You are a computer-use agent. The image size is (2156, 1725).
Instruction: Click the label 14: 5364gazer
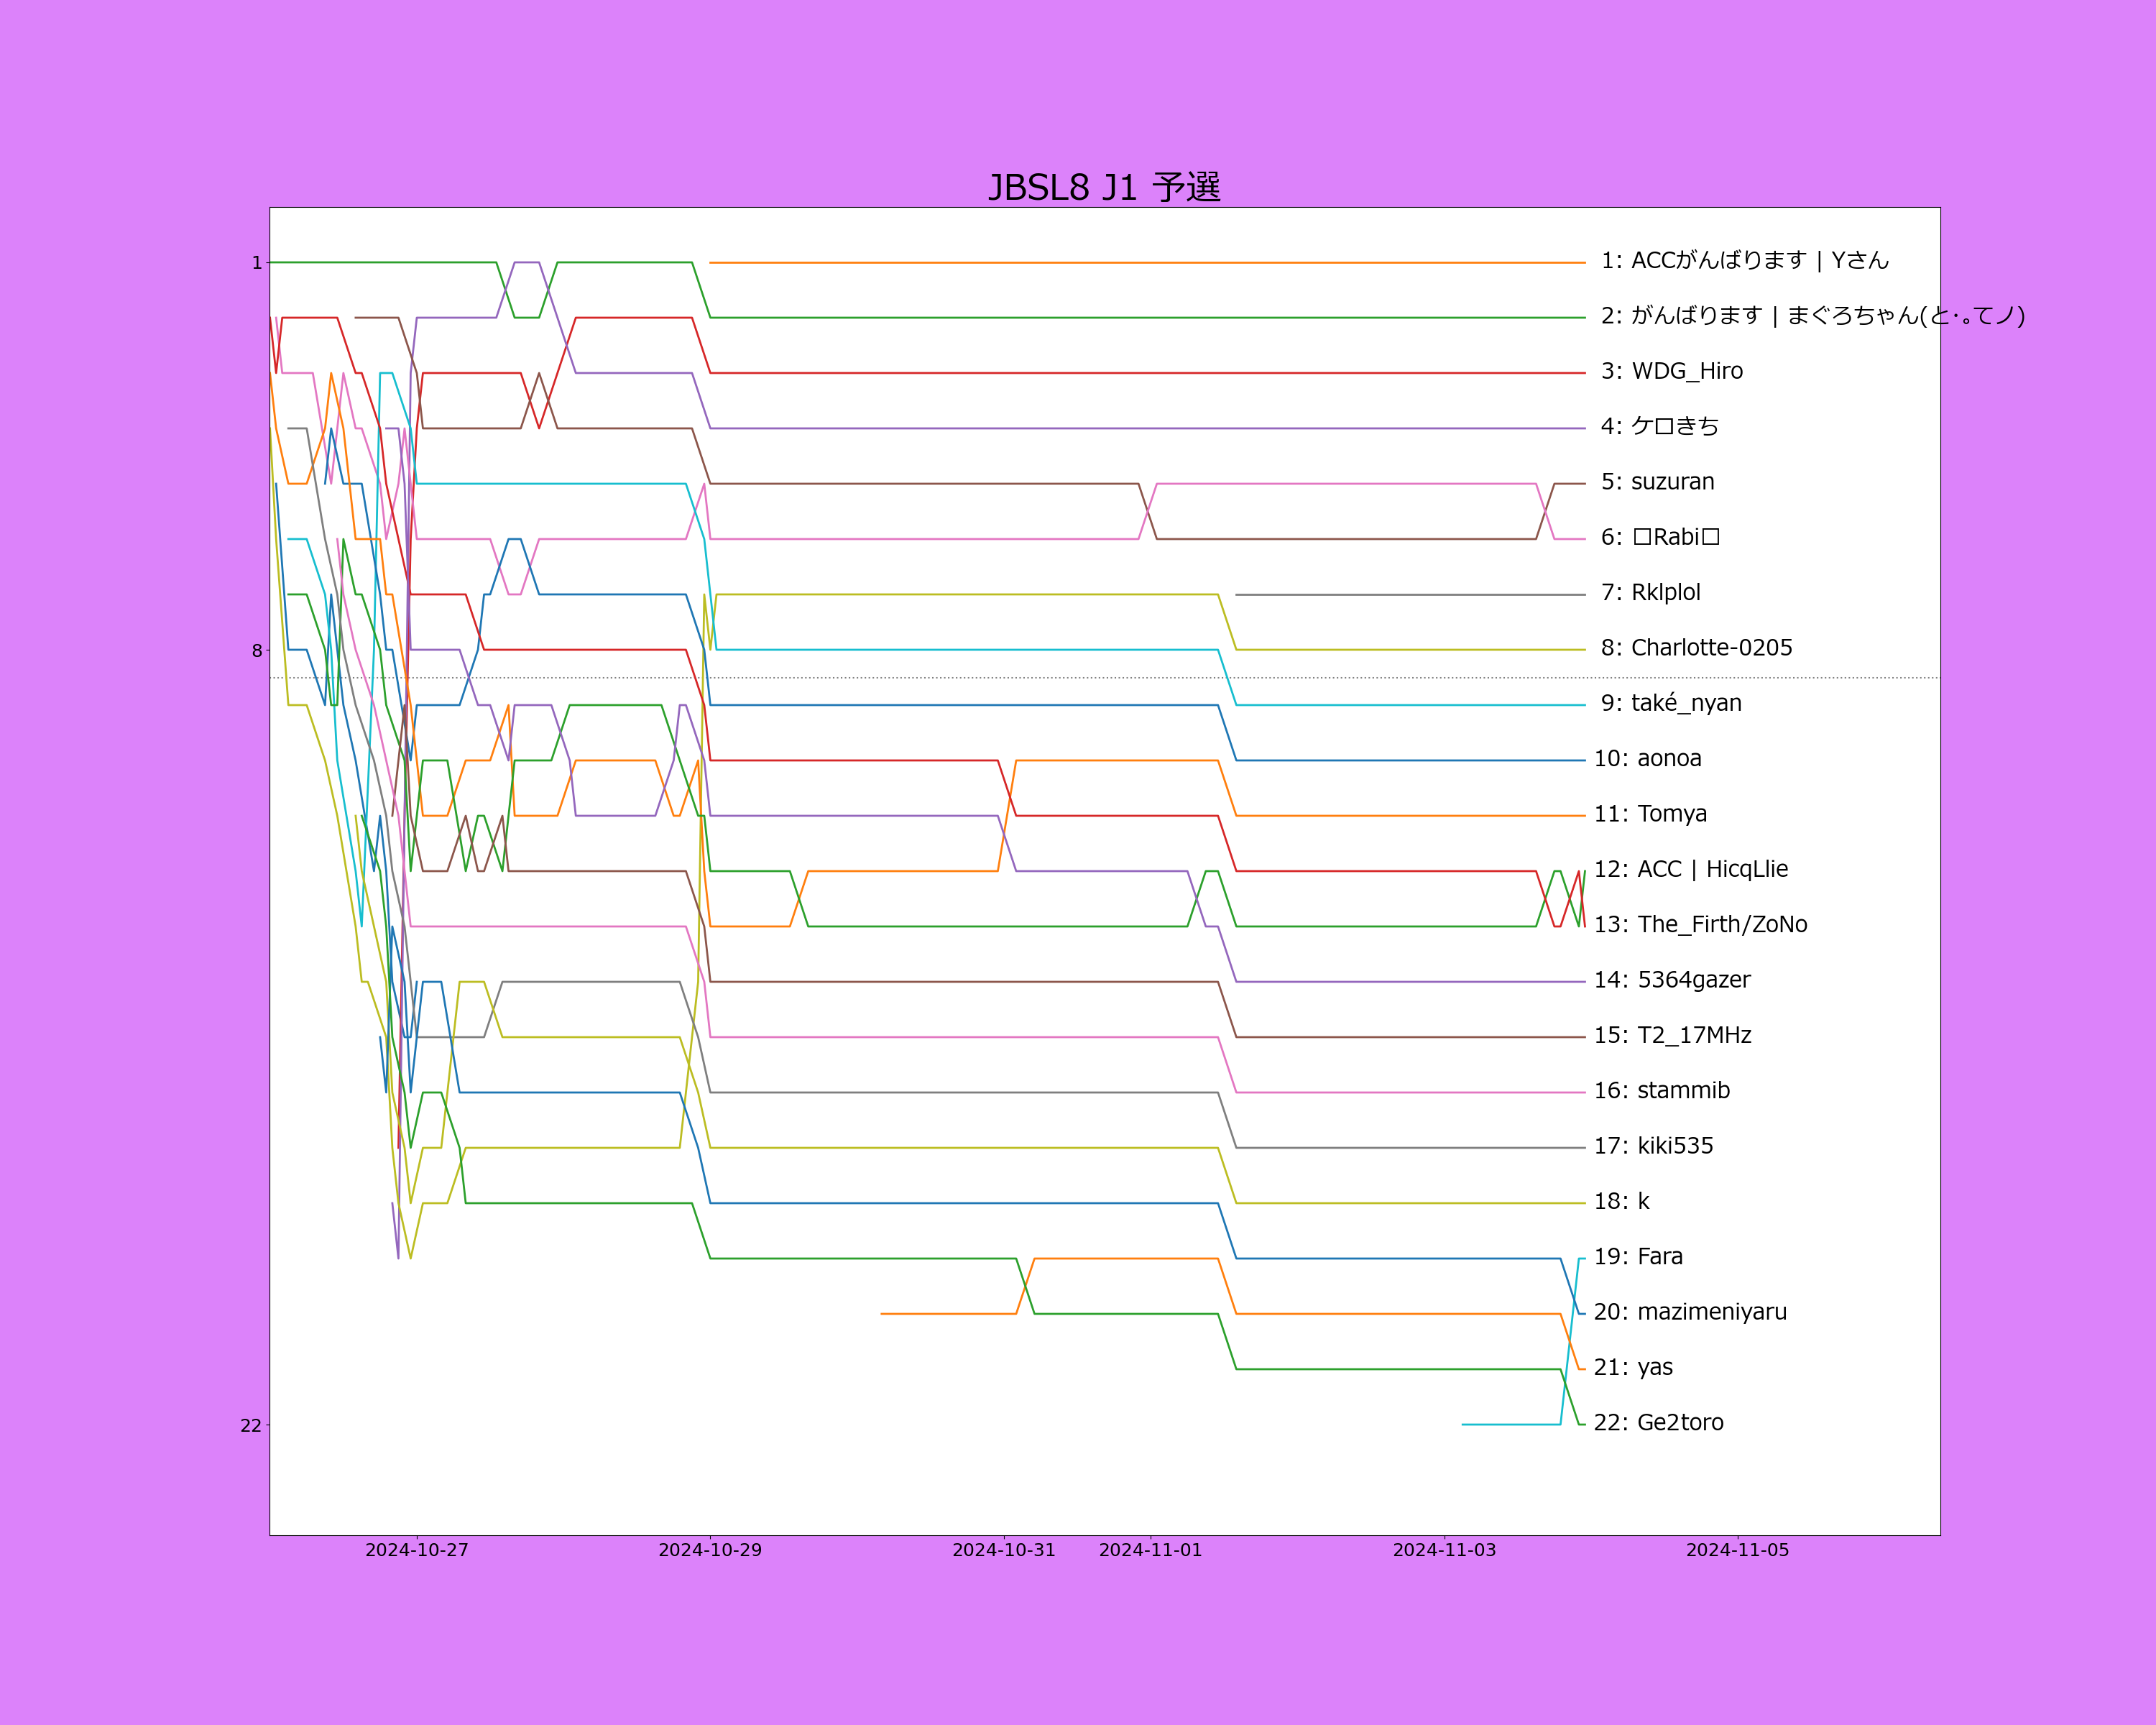[x=1672, y=980]
